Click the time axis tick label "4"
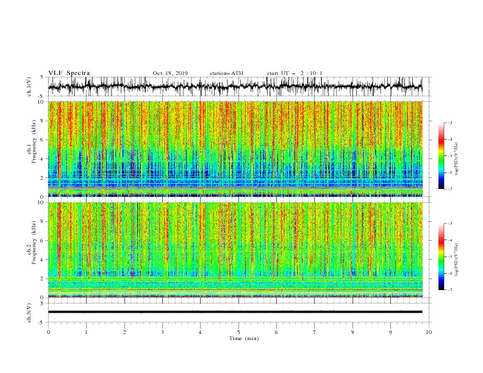The width and height of the screenshot is (483, 373). (x=200, y=332)
